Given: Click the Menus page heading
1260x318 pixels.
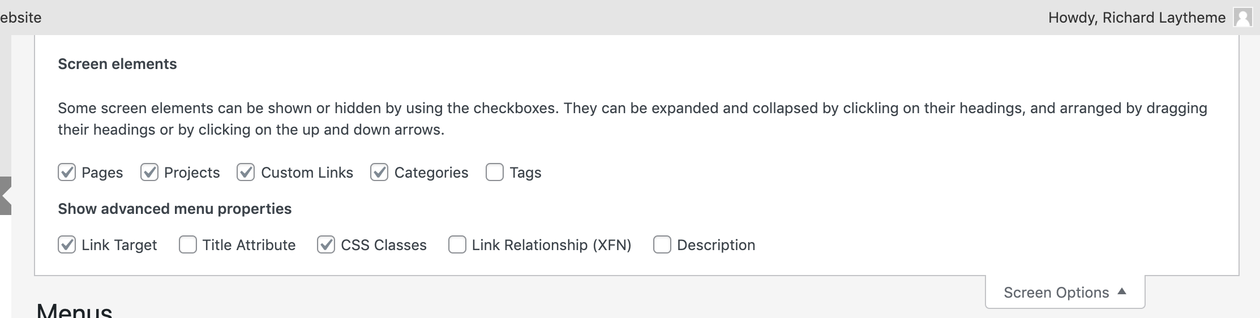Looking at the screenshot, I should click(74, 310).
